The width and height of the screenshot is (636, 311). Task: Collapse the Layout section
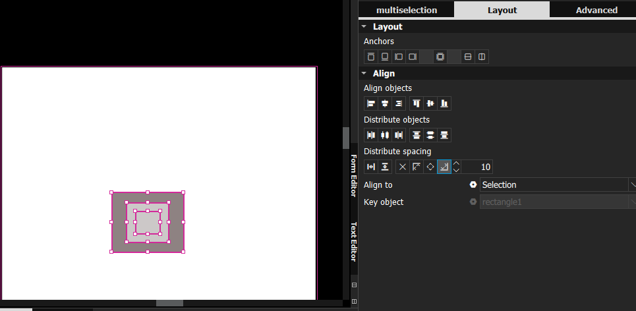(364, 27)
